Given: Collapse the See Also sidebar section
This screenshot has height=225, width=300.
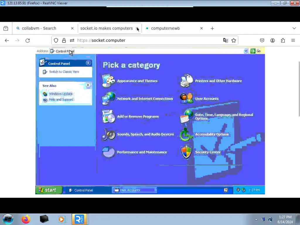Looking at the screenshot, I should 88,85.
